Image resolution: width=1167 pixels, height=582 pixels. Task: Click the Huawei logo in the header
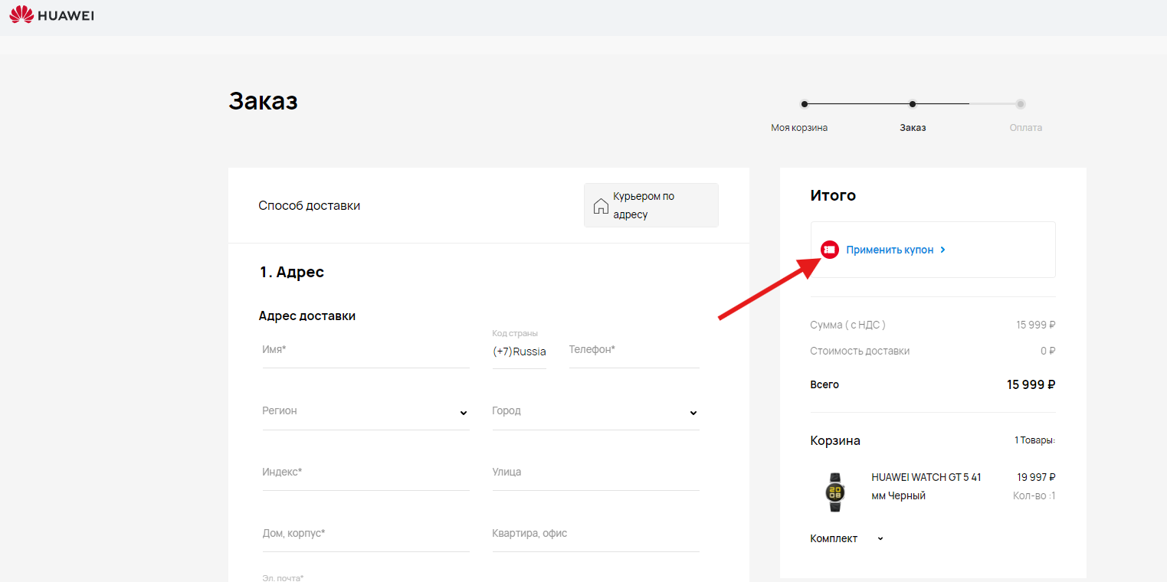pyautogui.click(x=51, y=15)
